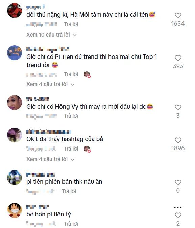Image resolution: width=195 pixels, height=228 pixels.
Task: Open the Luffy avatar profile
Action: pyautogui.click(x=15, y=210)
